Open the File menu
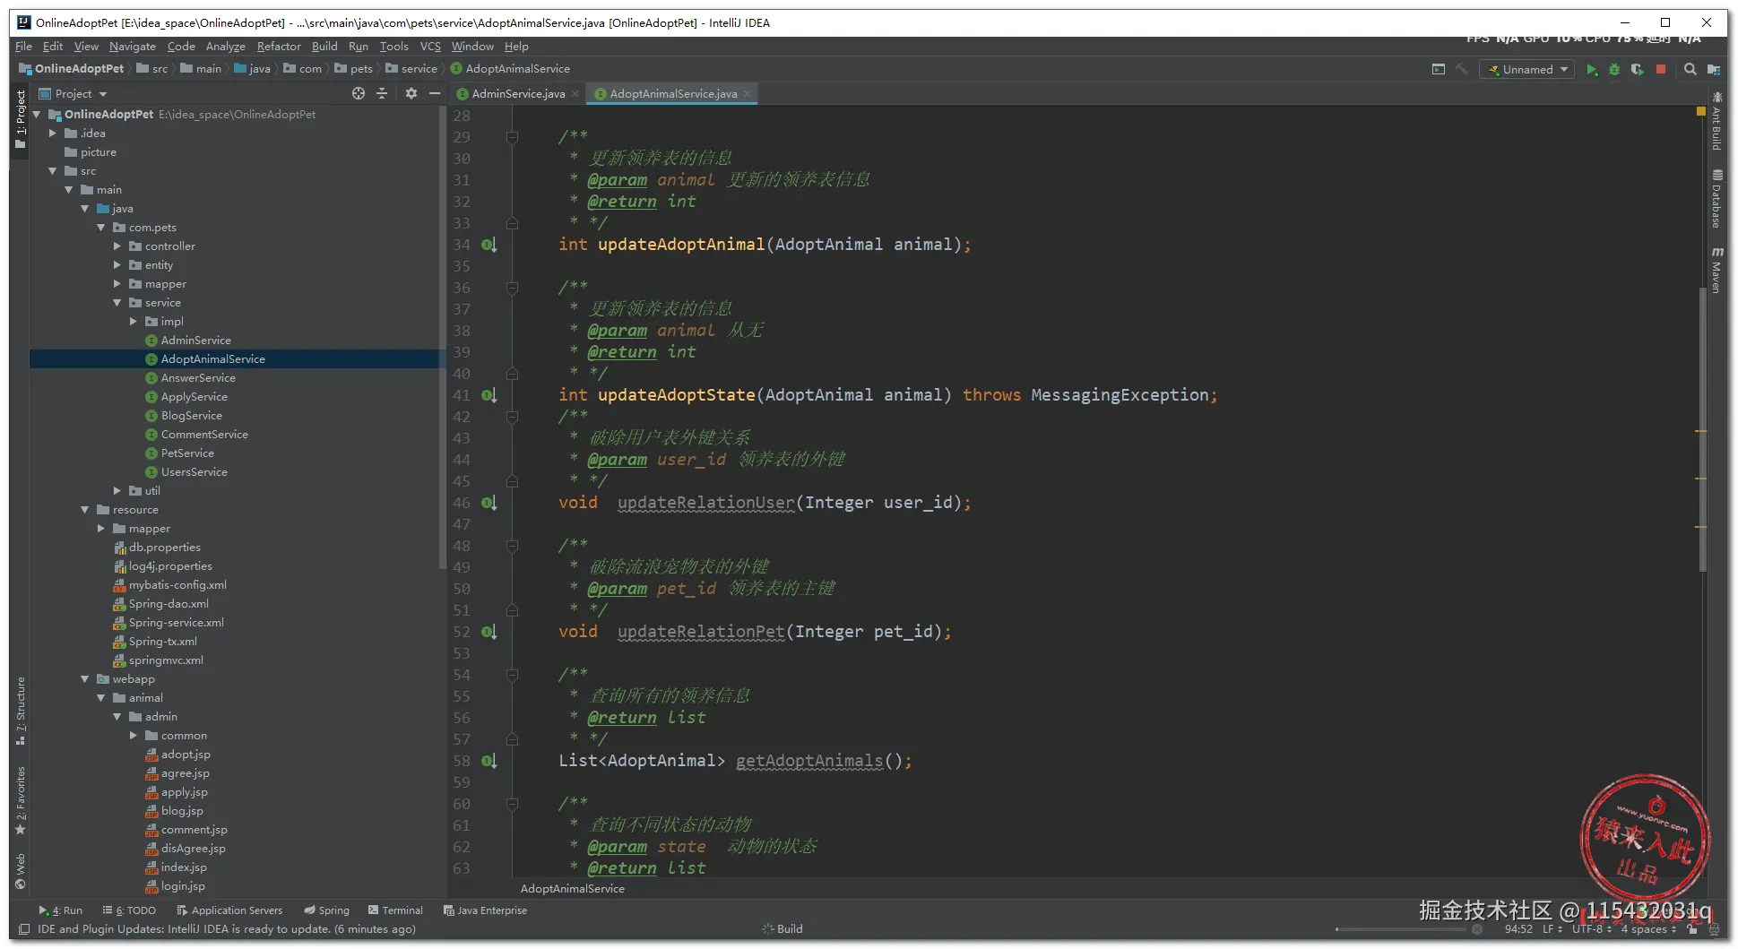Screen dimensions: 1738x949 [24, 47]
